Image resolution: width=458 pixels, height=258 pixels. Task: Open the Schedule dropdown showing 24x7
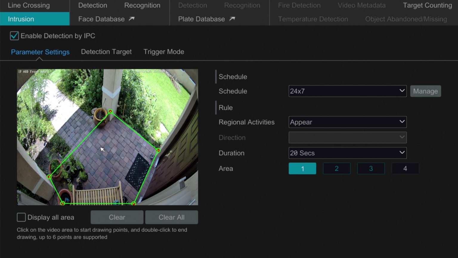click(347, 91)
